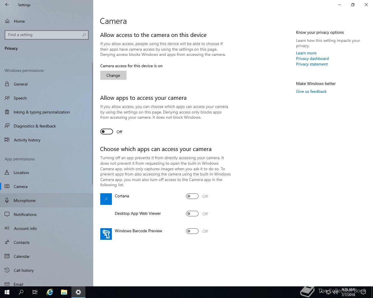Click the Give us feedback link
The width and height of the screenshot is (373, 298).
tap(311, 91)
